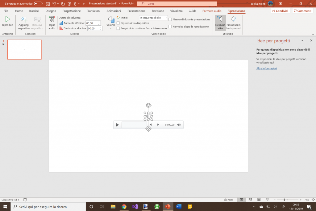Image resolution: width=316 pixels, height=211 pixels.
Task: Click the Windows Start button
Action: 5,207
